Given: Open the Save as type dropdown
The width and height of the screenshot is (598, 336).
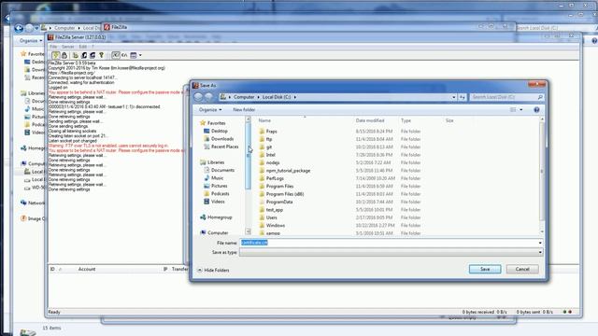Looking at the screenshot, I should coord(391,252).
